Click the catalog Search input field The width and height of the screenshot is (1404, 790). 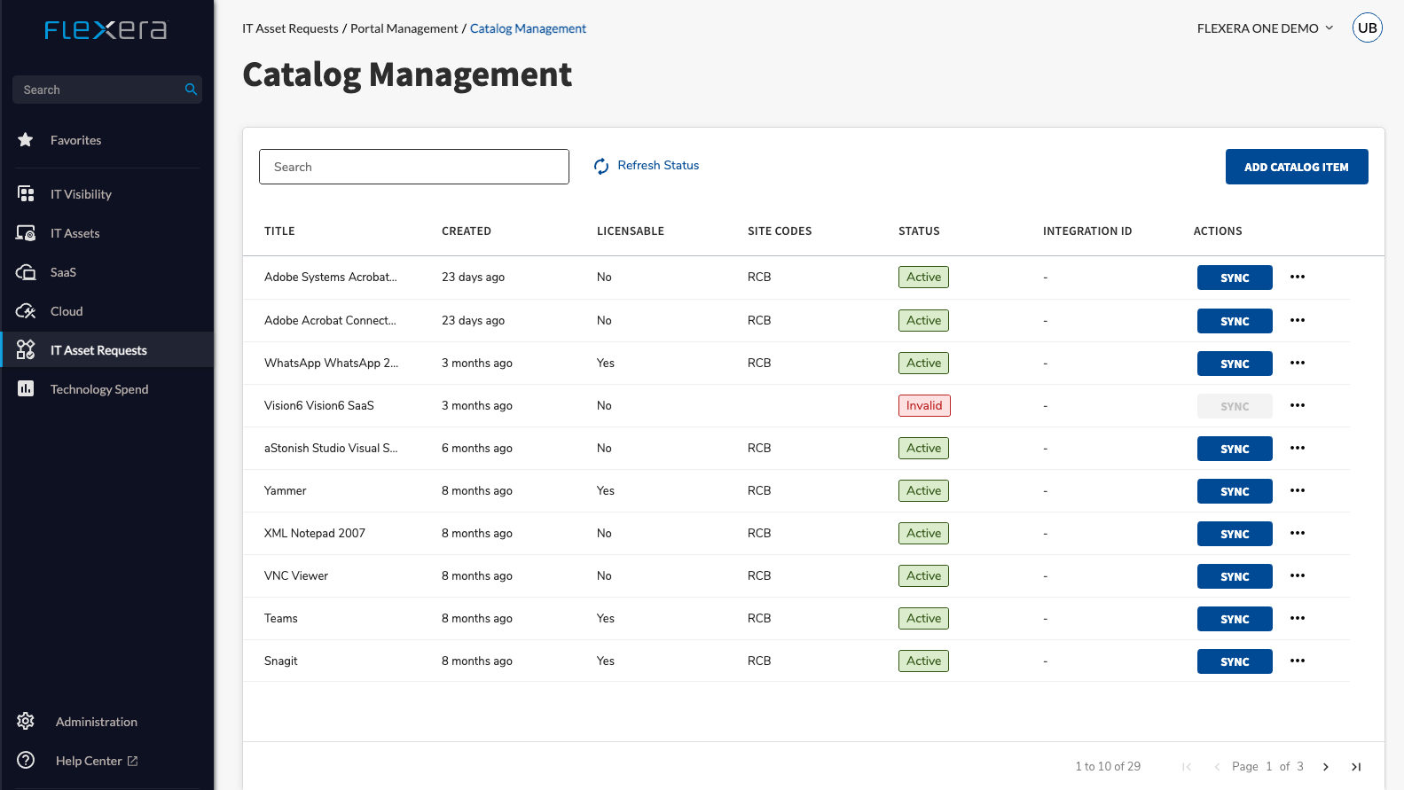click(x=413, y=167)
